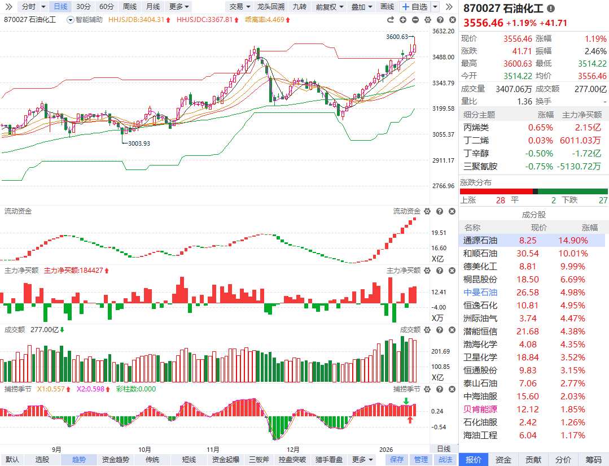The height and width of the screenshot is (466, 609).
Task: Close the 成交额 indicator panel
Action: [x=452, y=330]
